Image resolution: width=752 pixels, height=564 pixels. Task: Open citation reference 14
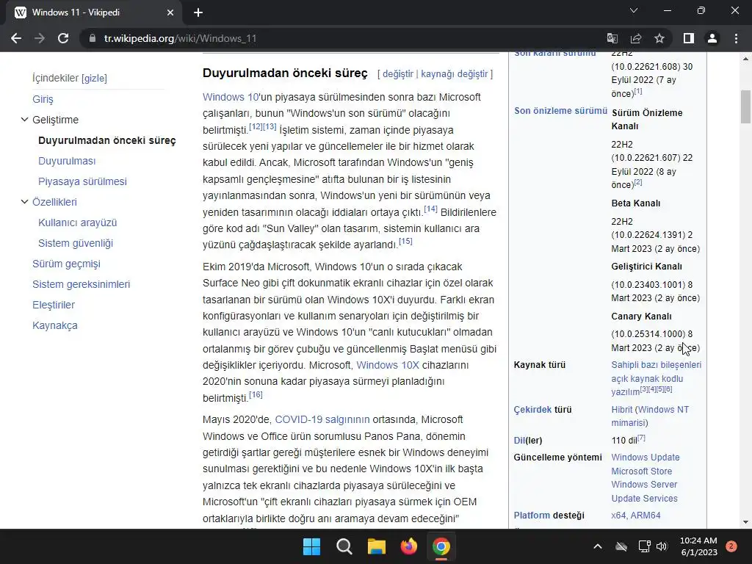[430, 209]
